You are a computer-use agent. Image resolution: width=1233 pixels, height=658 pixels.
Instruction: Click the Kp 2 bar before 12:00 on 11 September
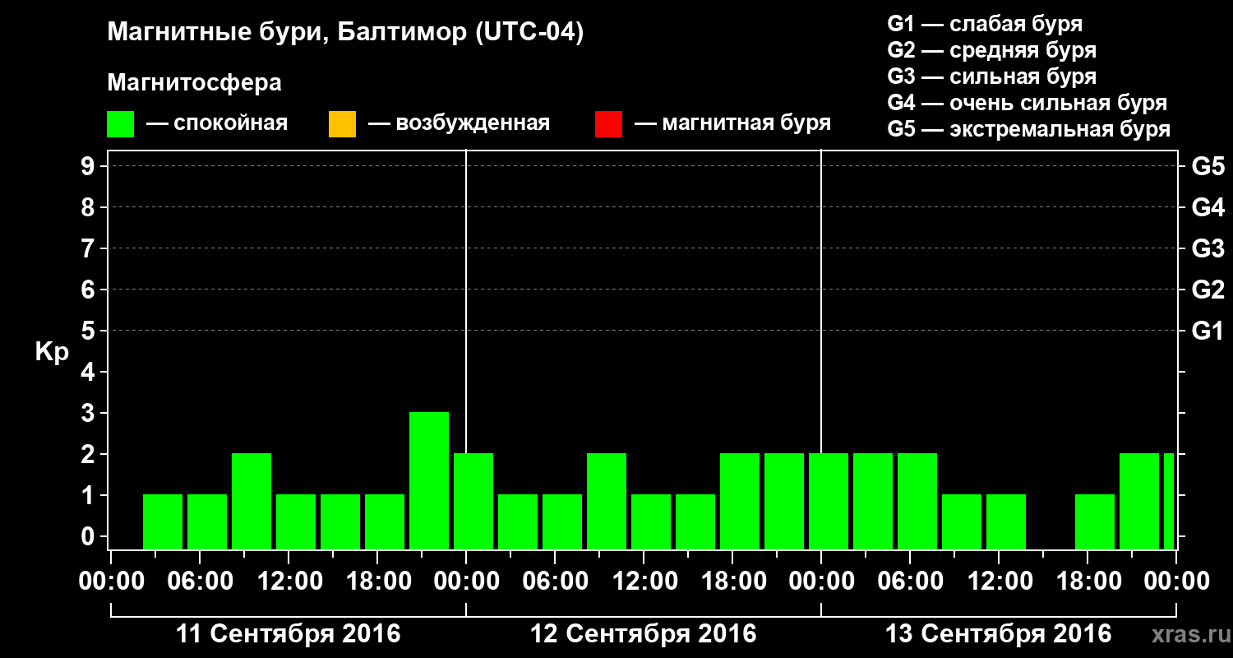click(x=252, y=501)
